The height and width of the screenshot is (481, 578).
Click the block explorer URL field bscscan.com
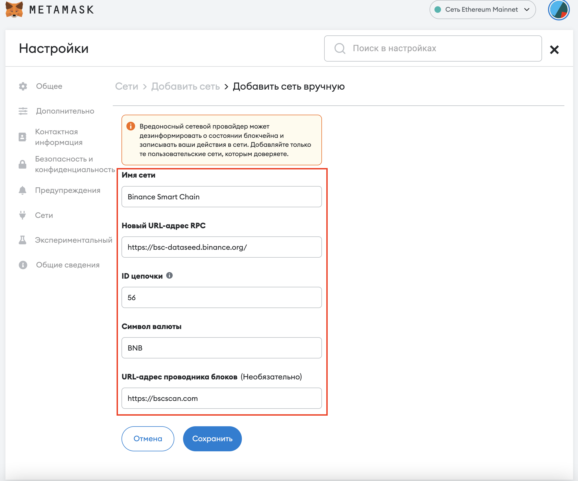(x=221, y=398)
